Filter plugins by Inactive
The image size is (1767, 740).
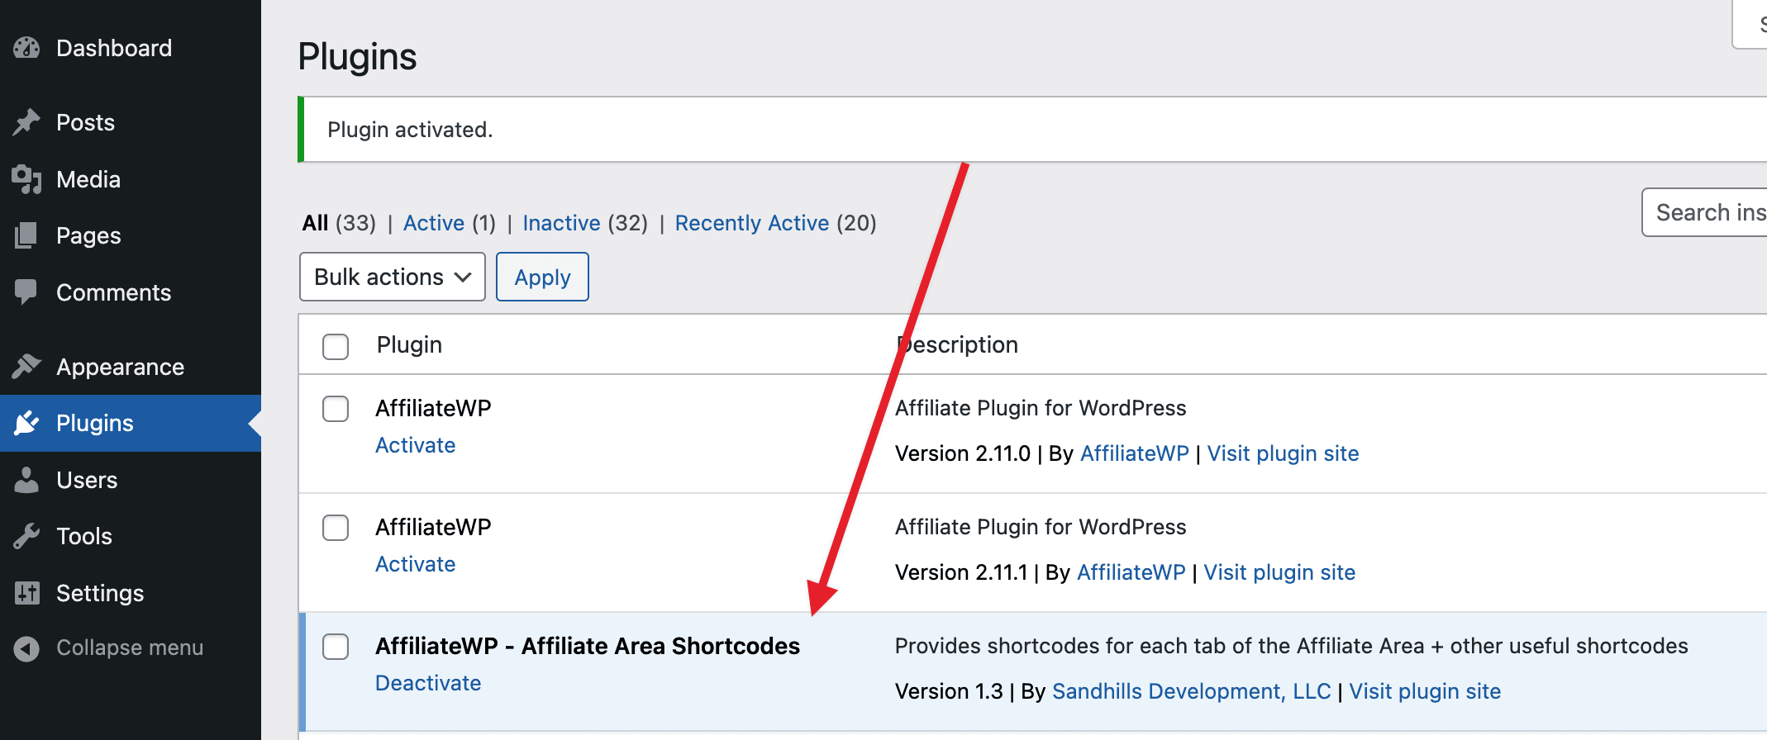(x=561, y=223)
